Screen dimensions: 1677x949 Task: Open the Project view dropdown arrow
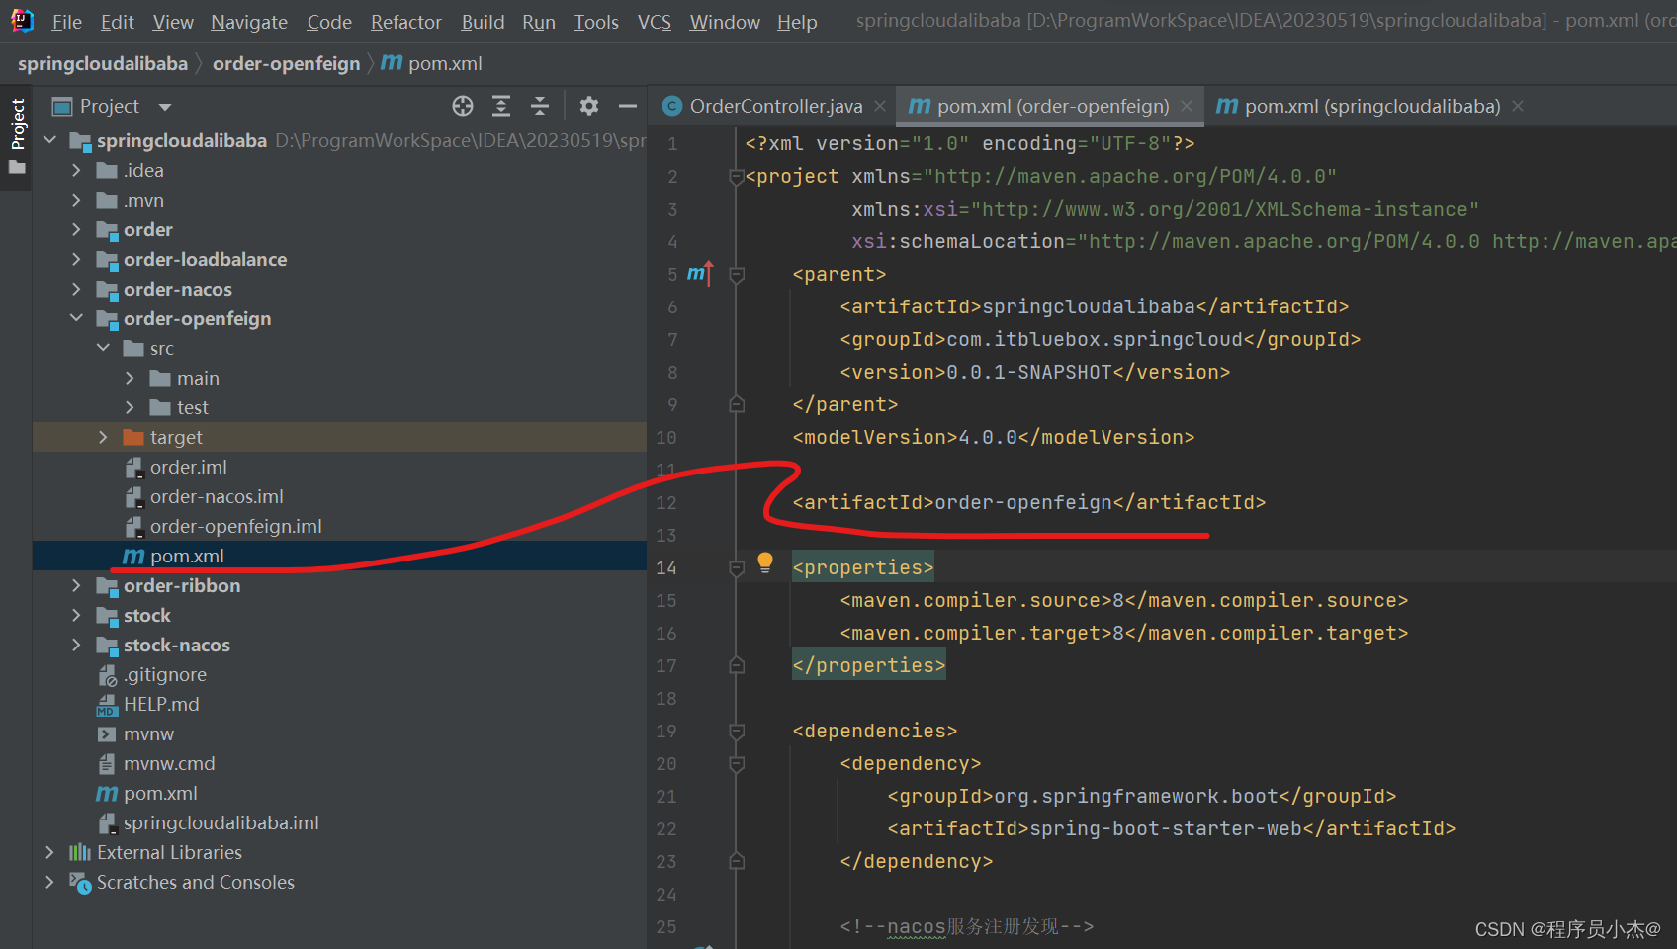[165, 107]
